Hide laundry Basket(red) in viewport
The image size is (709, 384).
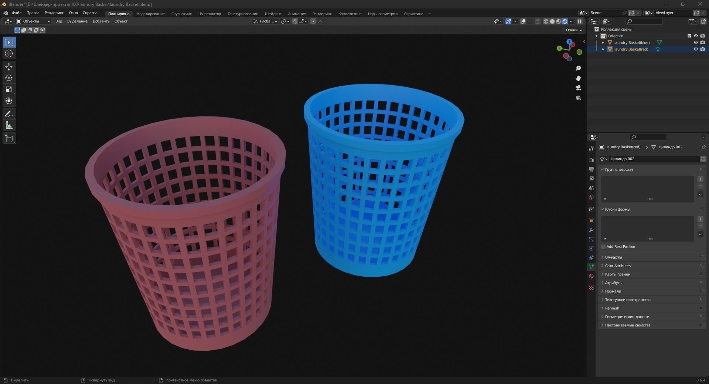tap(696, 49)
